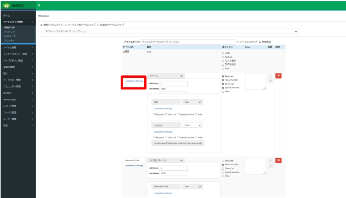The image size is (346, 198).
Task: Click the maxitems field of タイトル
Action: (173, 89)
